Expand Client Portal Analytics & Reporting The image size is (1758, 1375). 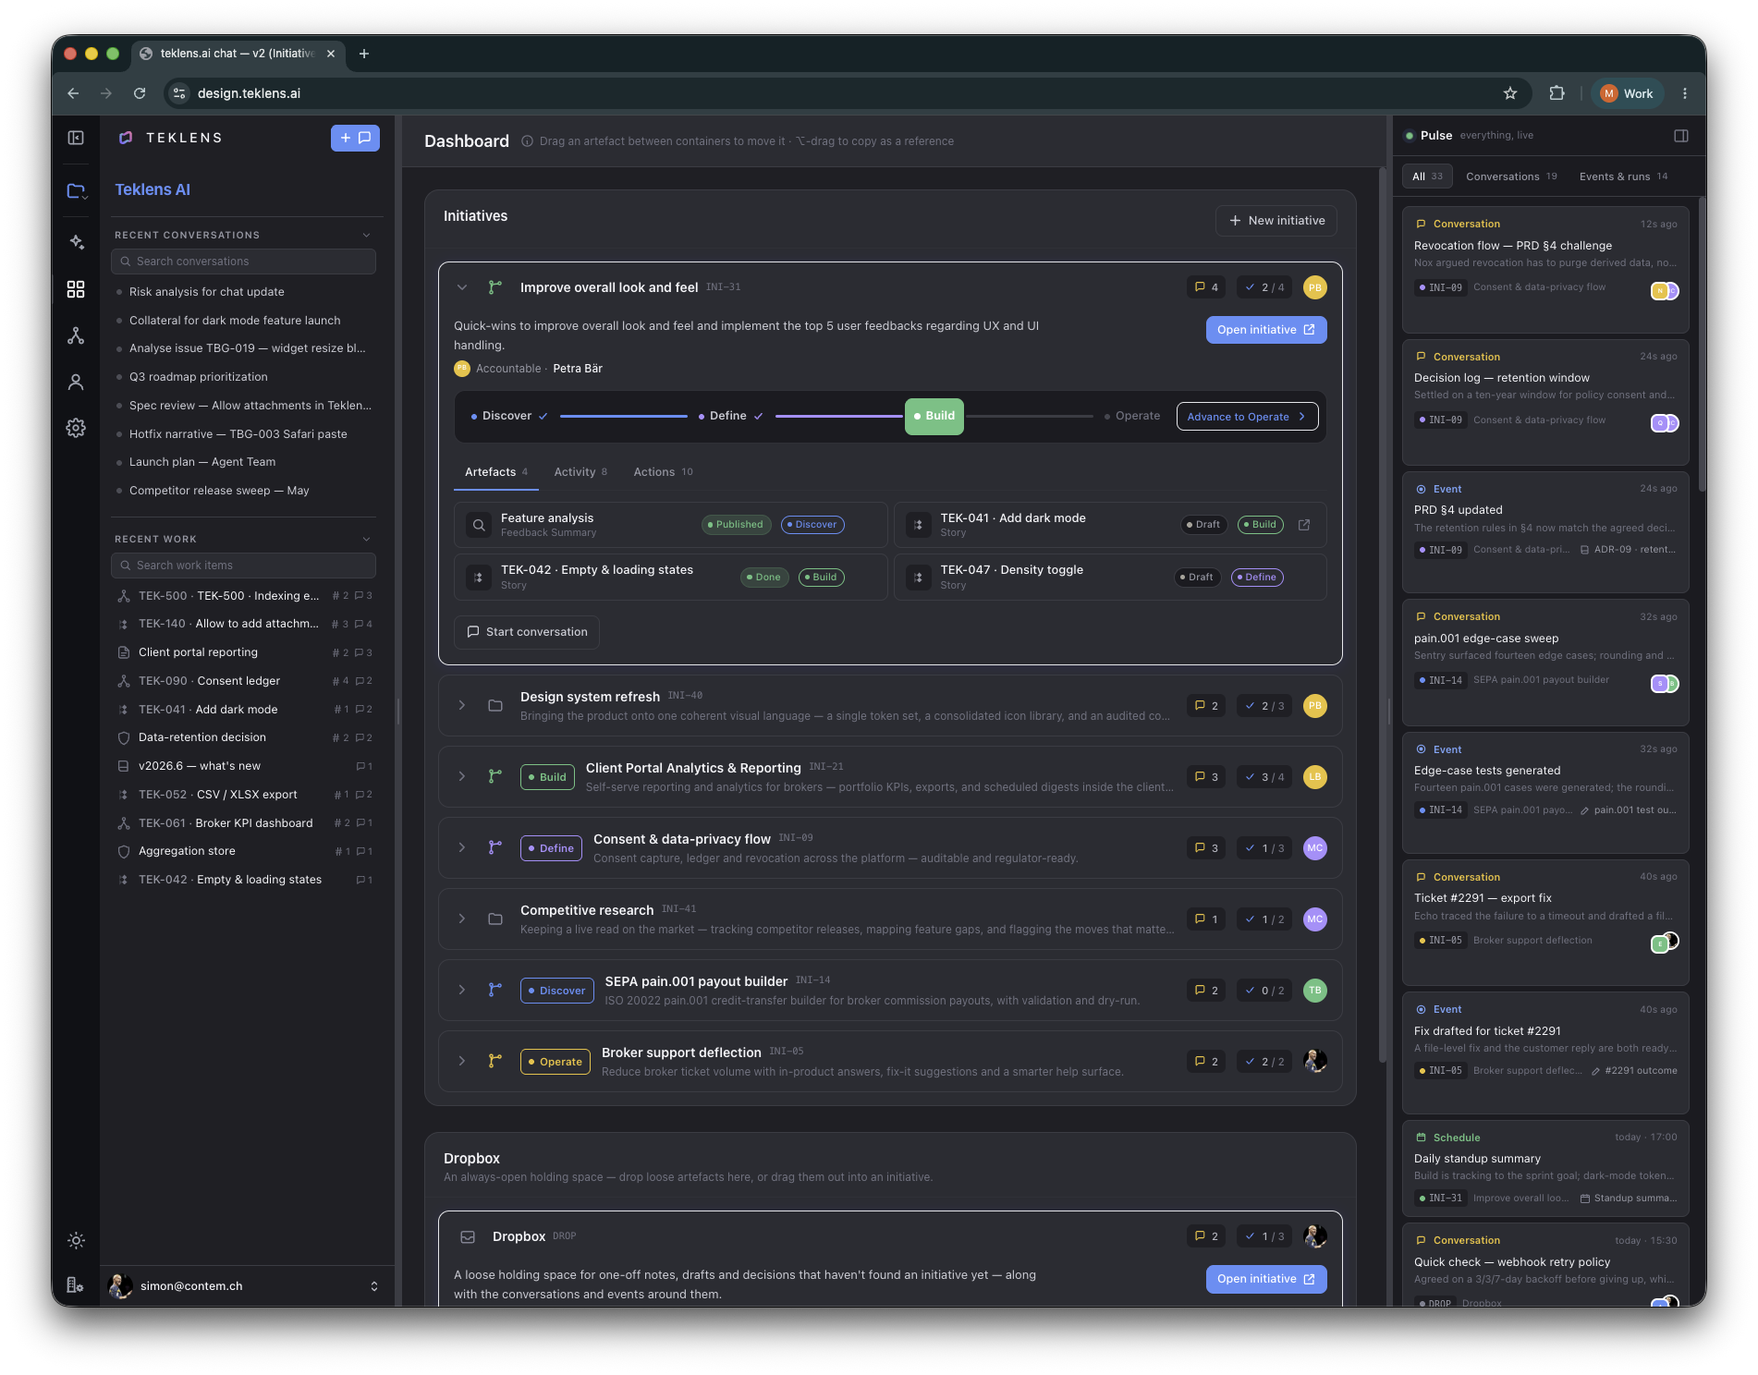click(x=462, y=777)
